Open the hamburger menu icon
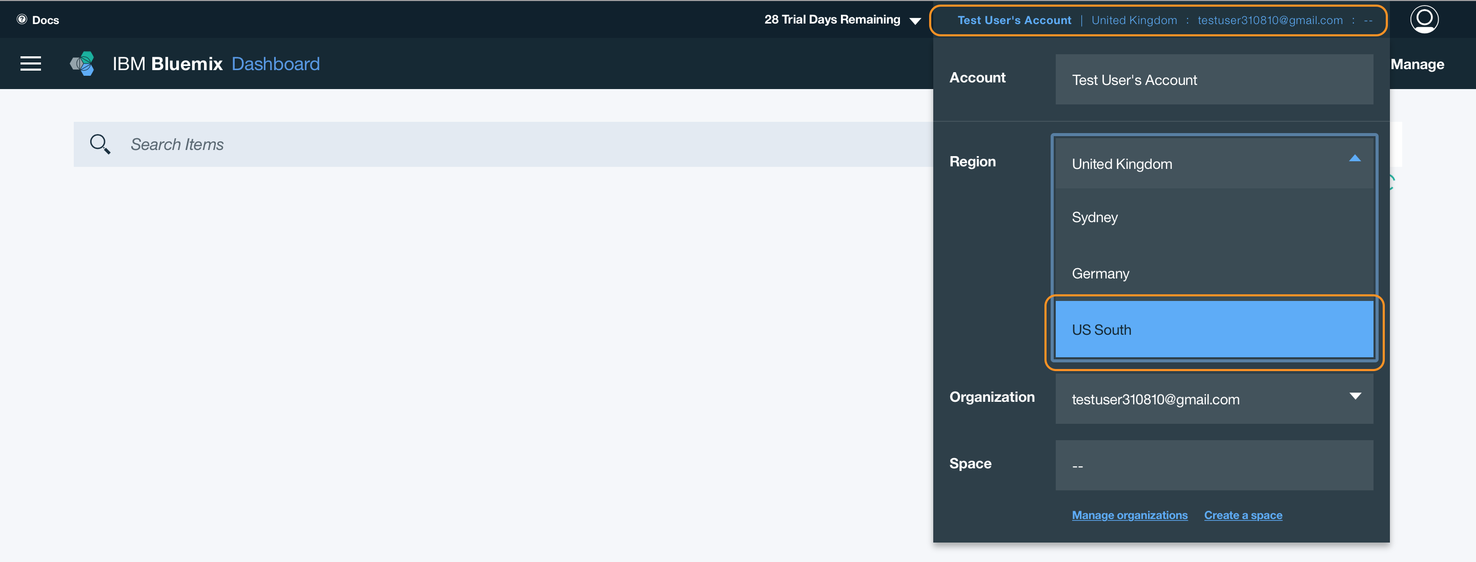Viewport: 1476px width, 562px height. tap(30, 64)
